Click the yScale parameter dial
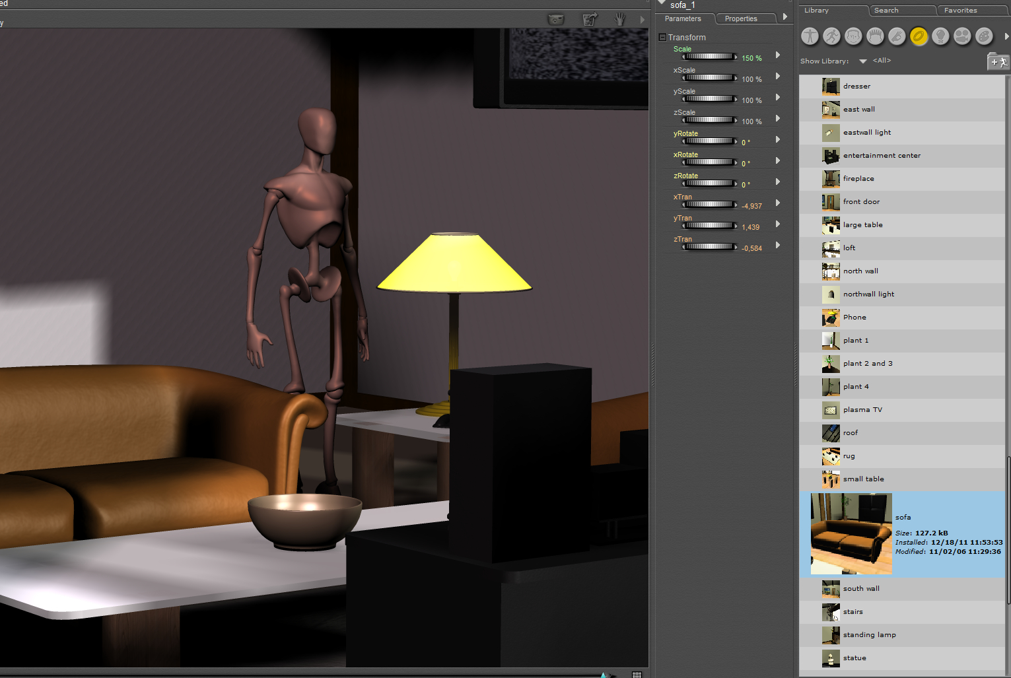This screenshot has width=1011, height=678. [710, 99]
